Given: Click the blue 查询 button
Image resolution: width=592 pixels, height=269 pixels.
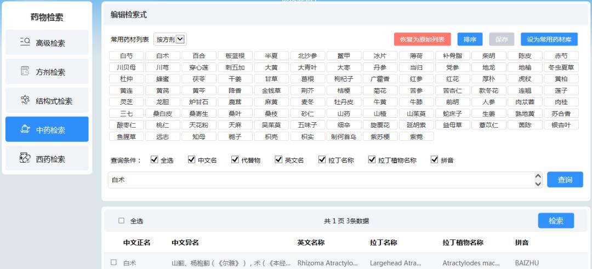Looking at the screenshot, I should tap(565, 180).
